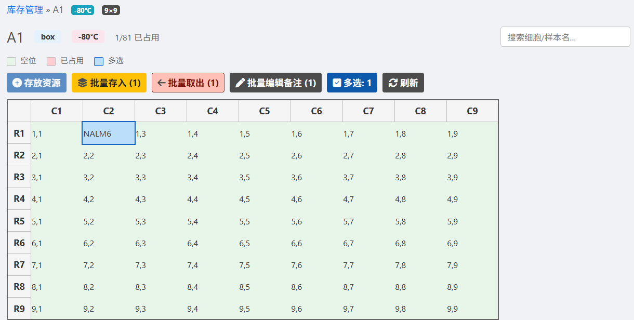This screenshot has height=320, width=634.
Task: Open the 库存管理 breadcrumb link
Action: point(25,9)
